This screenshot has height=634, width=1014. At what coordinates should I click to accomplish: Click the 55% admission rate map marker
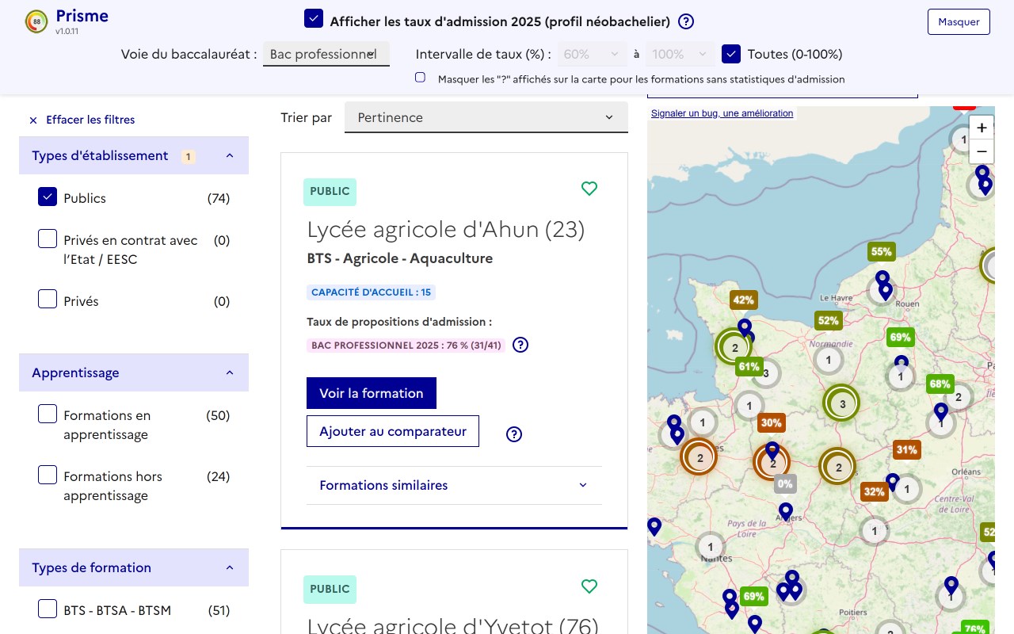[881, 252]
